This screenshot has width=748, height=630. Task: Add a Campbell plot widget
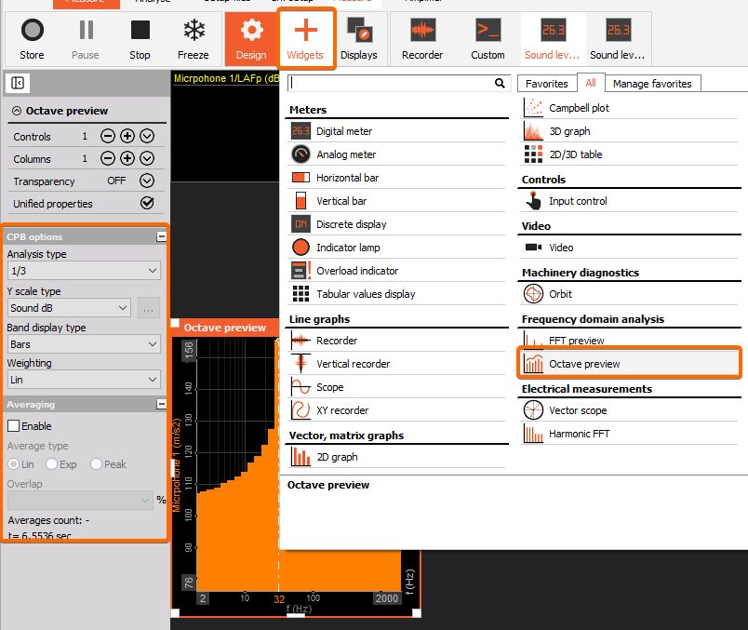coord(630,108)
